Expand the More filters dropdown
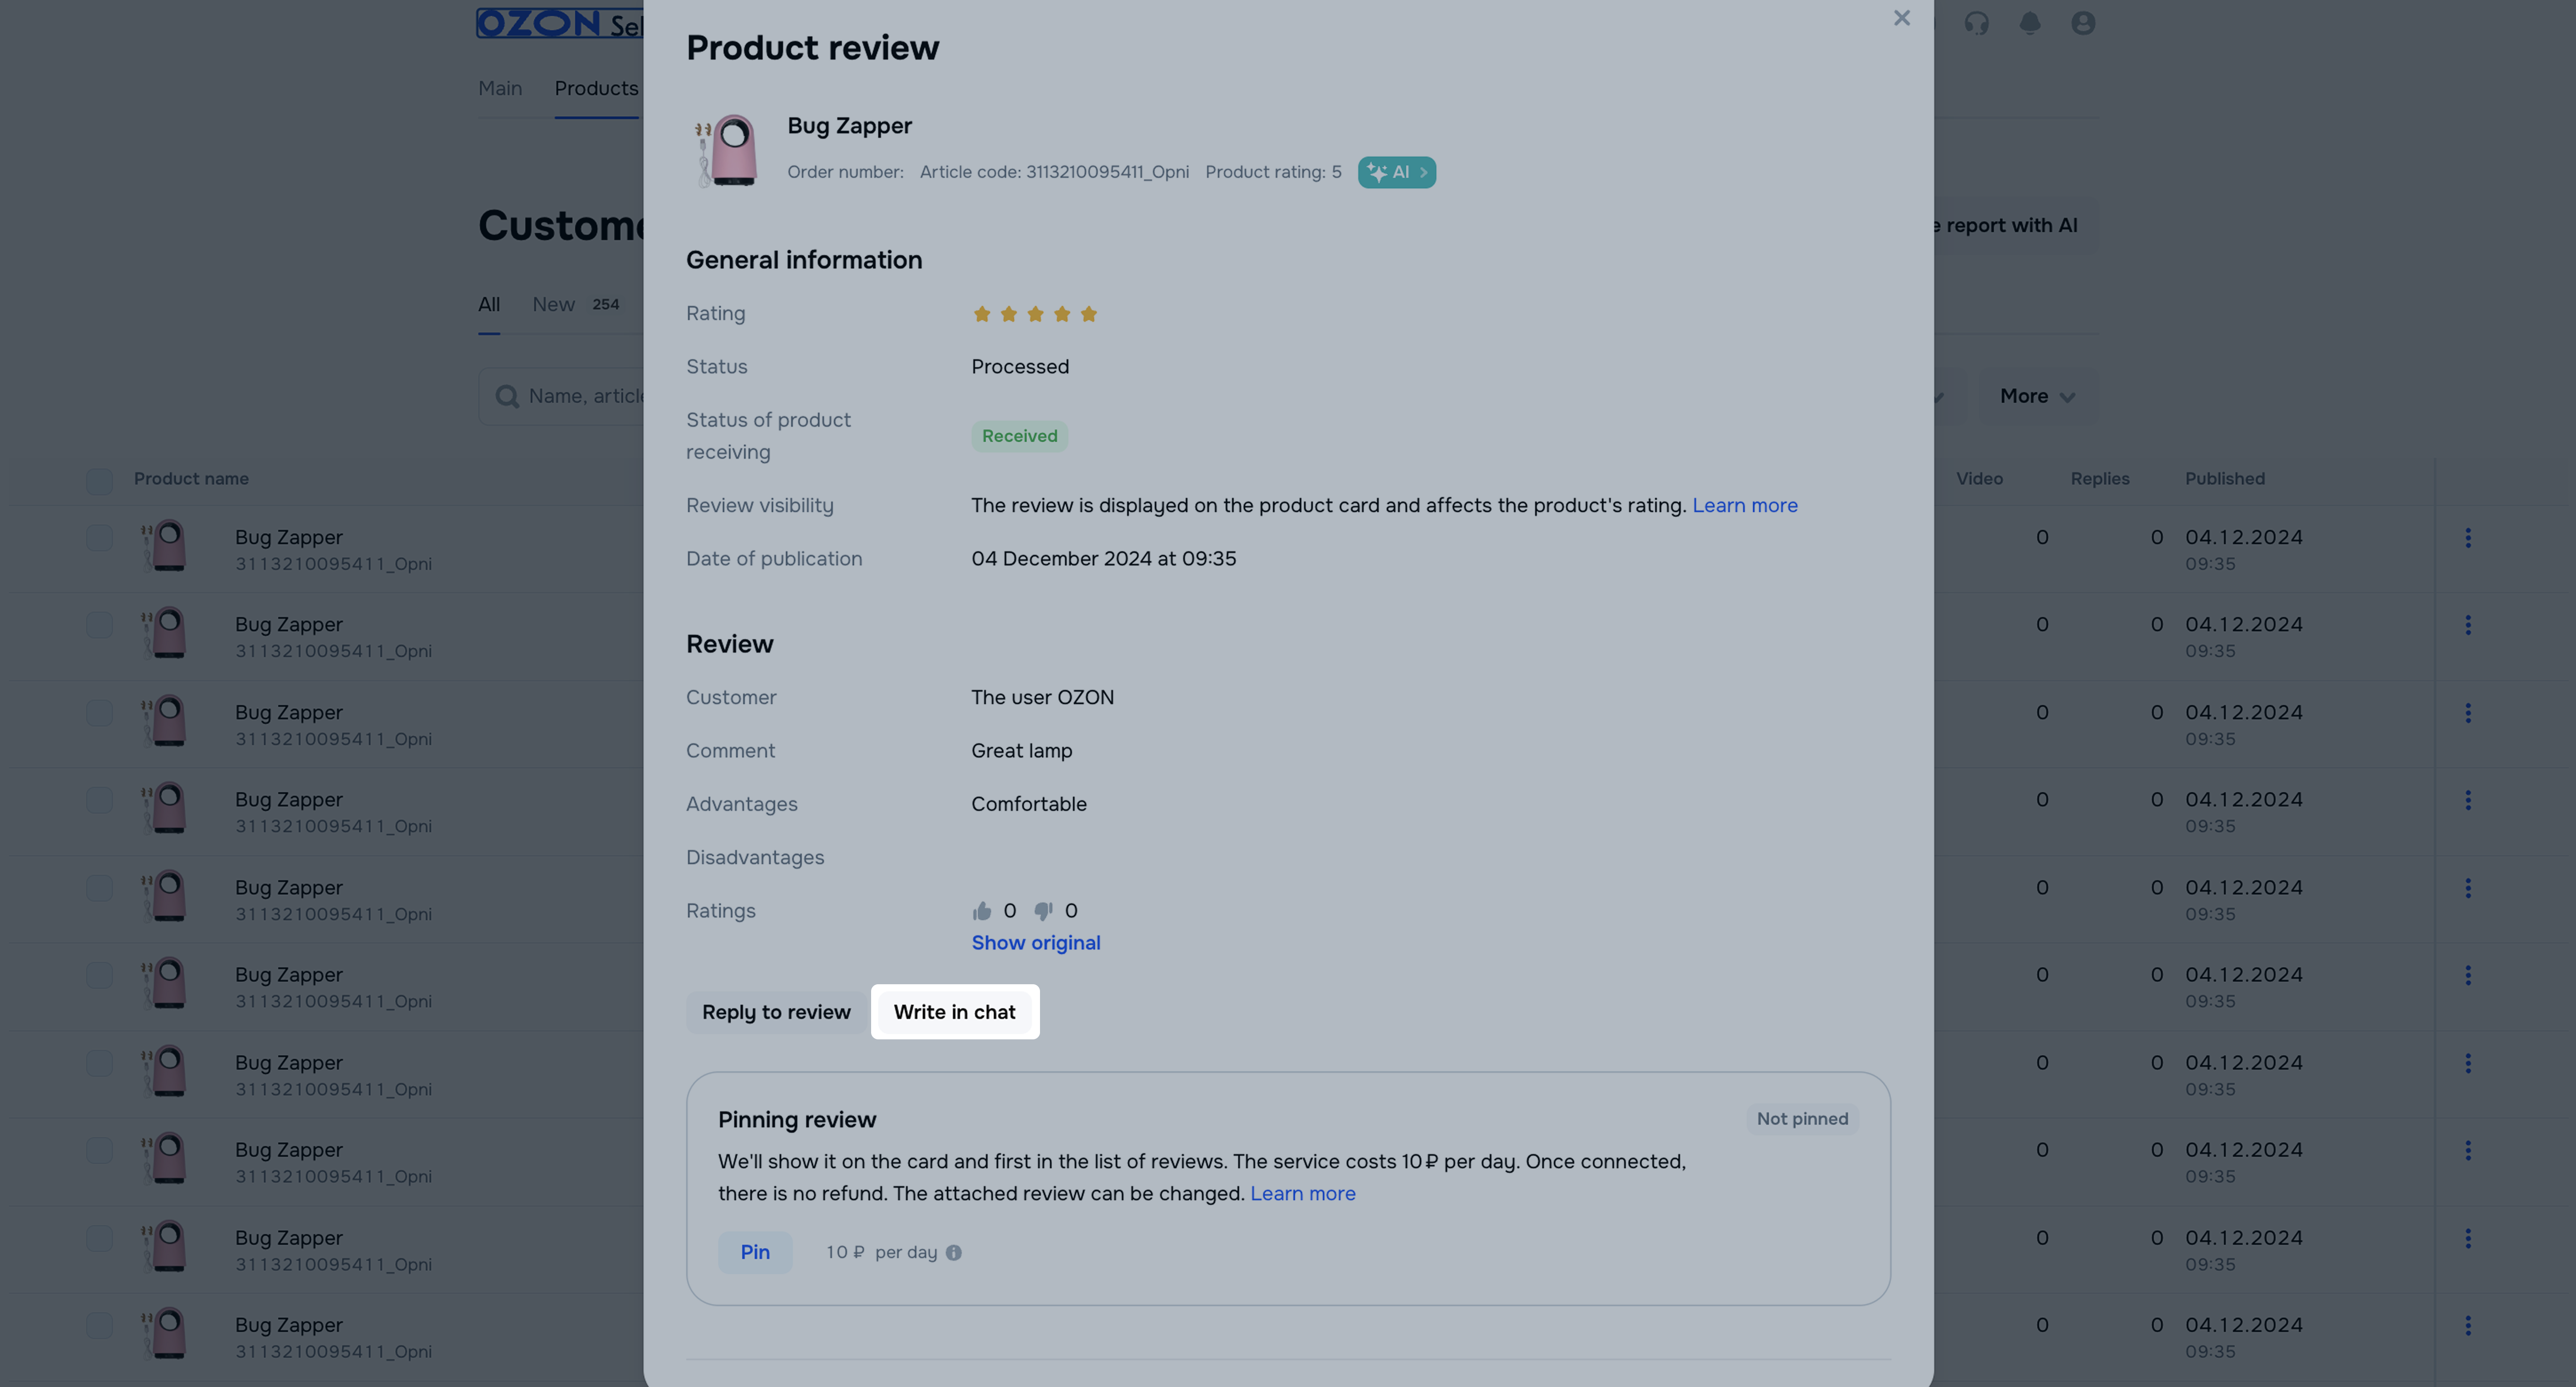Screen dimensions: 2576x1387 [x=2037, y=397]
